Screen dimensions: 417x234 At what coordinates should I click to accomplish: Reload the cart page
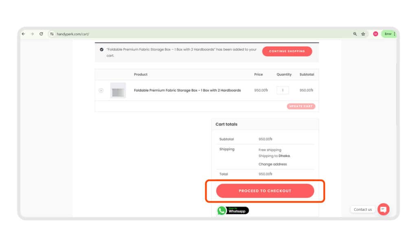click(41, 34)
